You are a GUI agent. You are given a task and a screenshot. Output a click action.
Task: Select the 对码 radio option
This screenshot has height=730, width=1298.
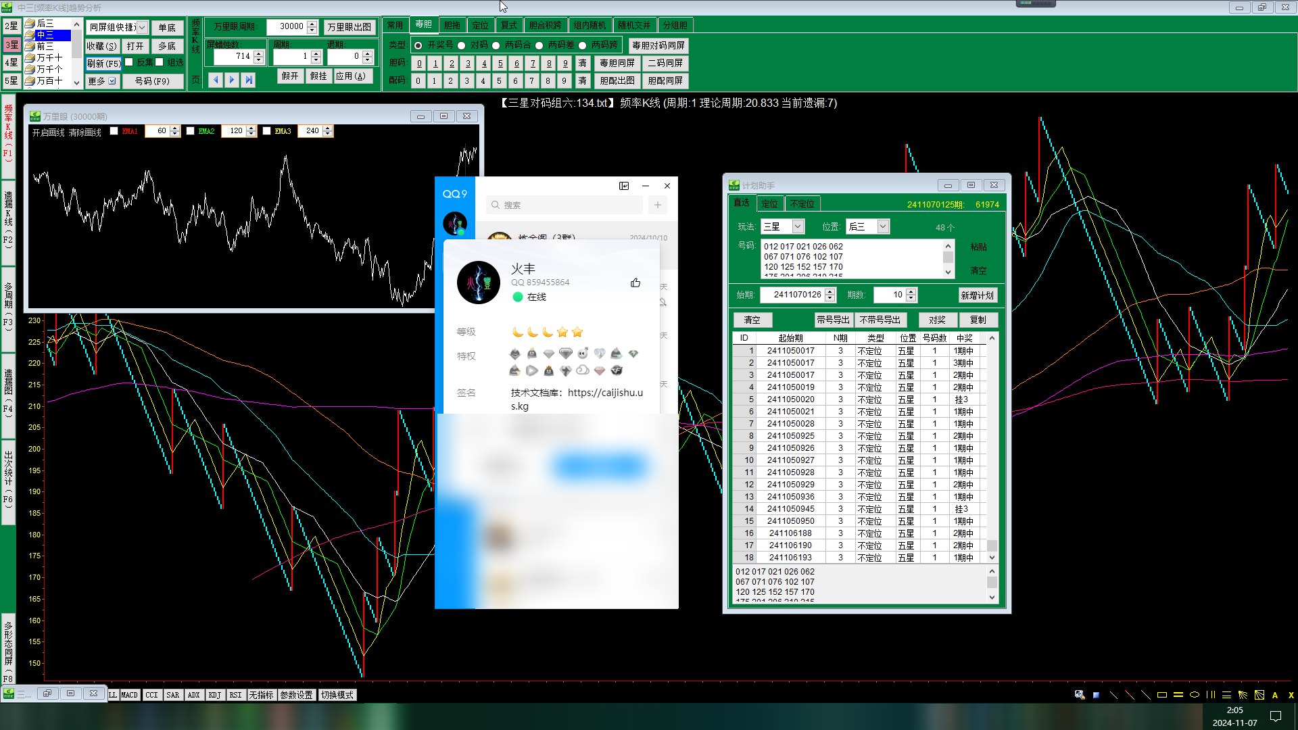(461, 45)
